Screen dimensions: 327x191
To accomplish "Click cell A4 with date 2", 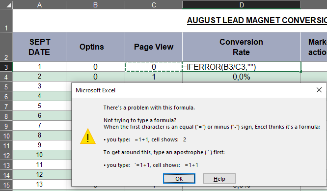I will click(x=39, y=77).
